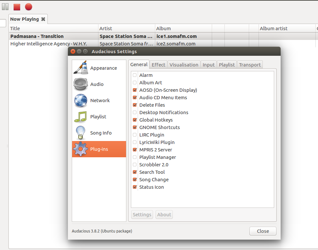Enable the Alarm plugin checkbox
Image resolution: width=318 pixels, height=250 pixels.
[x=135, y=75]
